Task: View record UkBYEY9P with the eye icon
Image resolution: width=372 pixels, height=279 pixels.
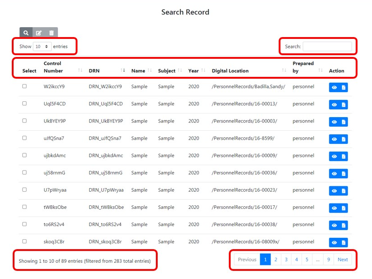Action: point(334,122)
